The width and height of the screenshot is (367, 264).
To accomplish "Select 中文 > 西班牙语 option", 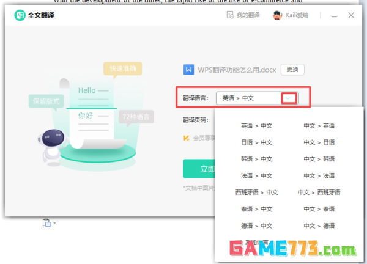I will tap(319, 193).
